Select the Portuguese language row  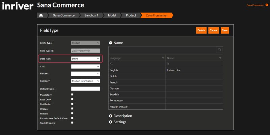(166, 100)
